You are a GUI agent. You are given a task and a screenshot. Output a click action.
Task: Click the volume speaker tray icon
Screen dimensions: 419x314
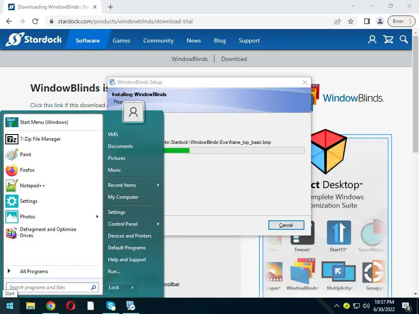coord(366,306)
